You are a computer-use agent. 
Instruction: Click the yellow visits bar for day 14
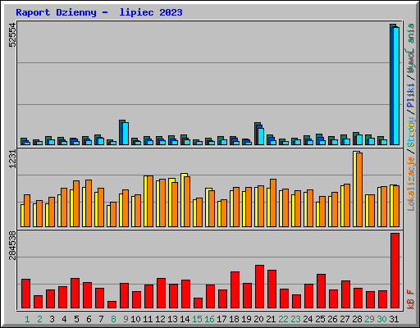click(x=183, y=200)
